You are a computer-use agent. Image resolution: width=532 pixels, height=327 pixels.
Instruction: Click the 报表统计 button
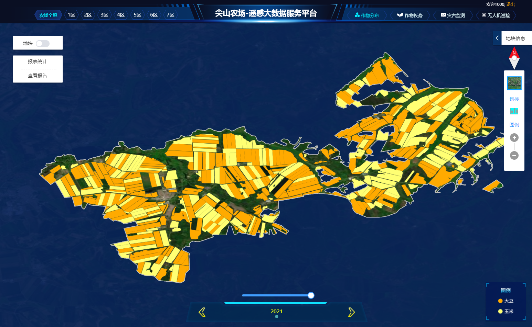pyautogui.click(x=38, y=62)
